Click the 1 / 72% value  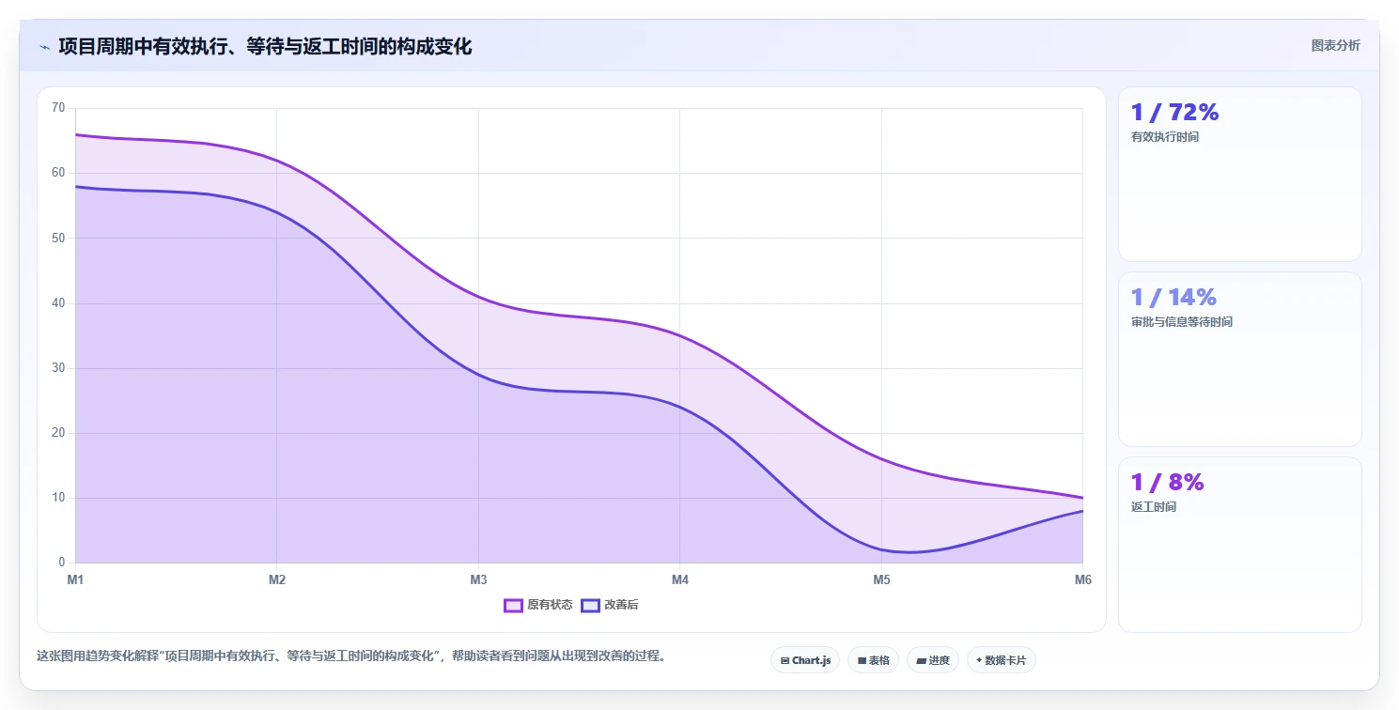coord(1175,112)
